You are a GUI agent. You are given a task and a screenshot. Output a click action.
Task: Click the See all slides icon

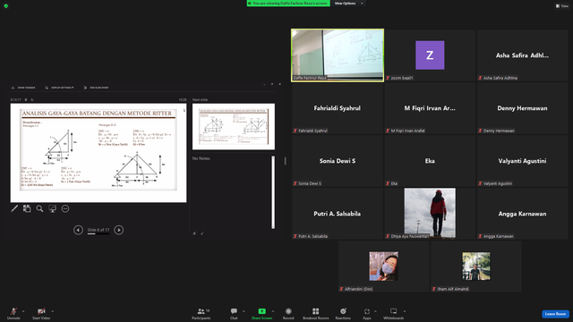tap(27, 208)
